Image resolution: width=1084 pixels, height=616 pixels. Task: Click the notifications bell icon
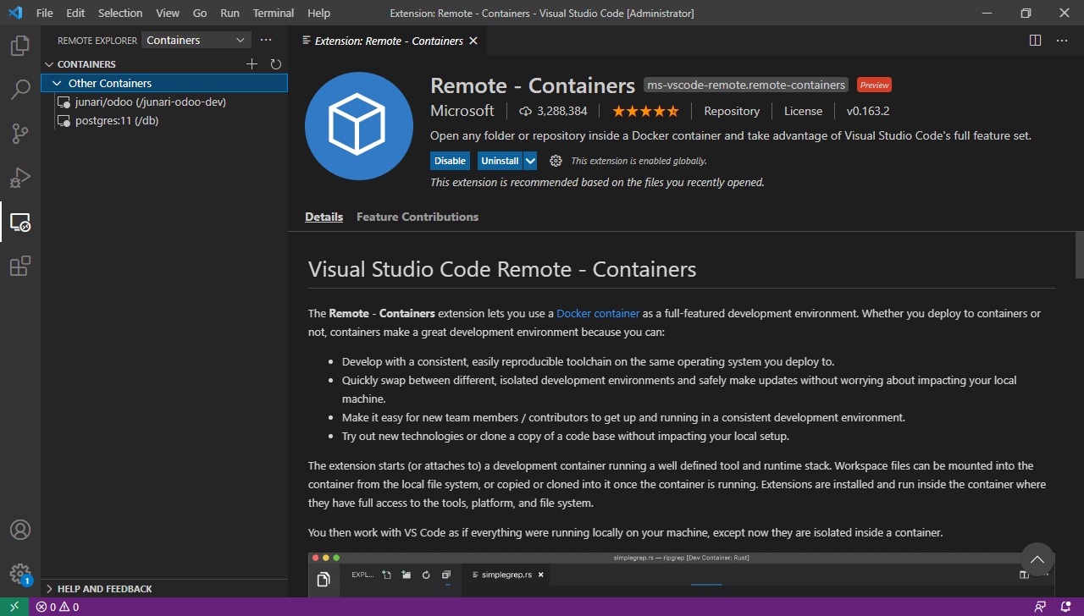coord(1066,607)
